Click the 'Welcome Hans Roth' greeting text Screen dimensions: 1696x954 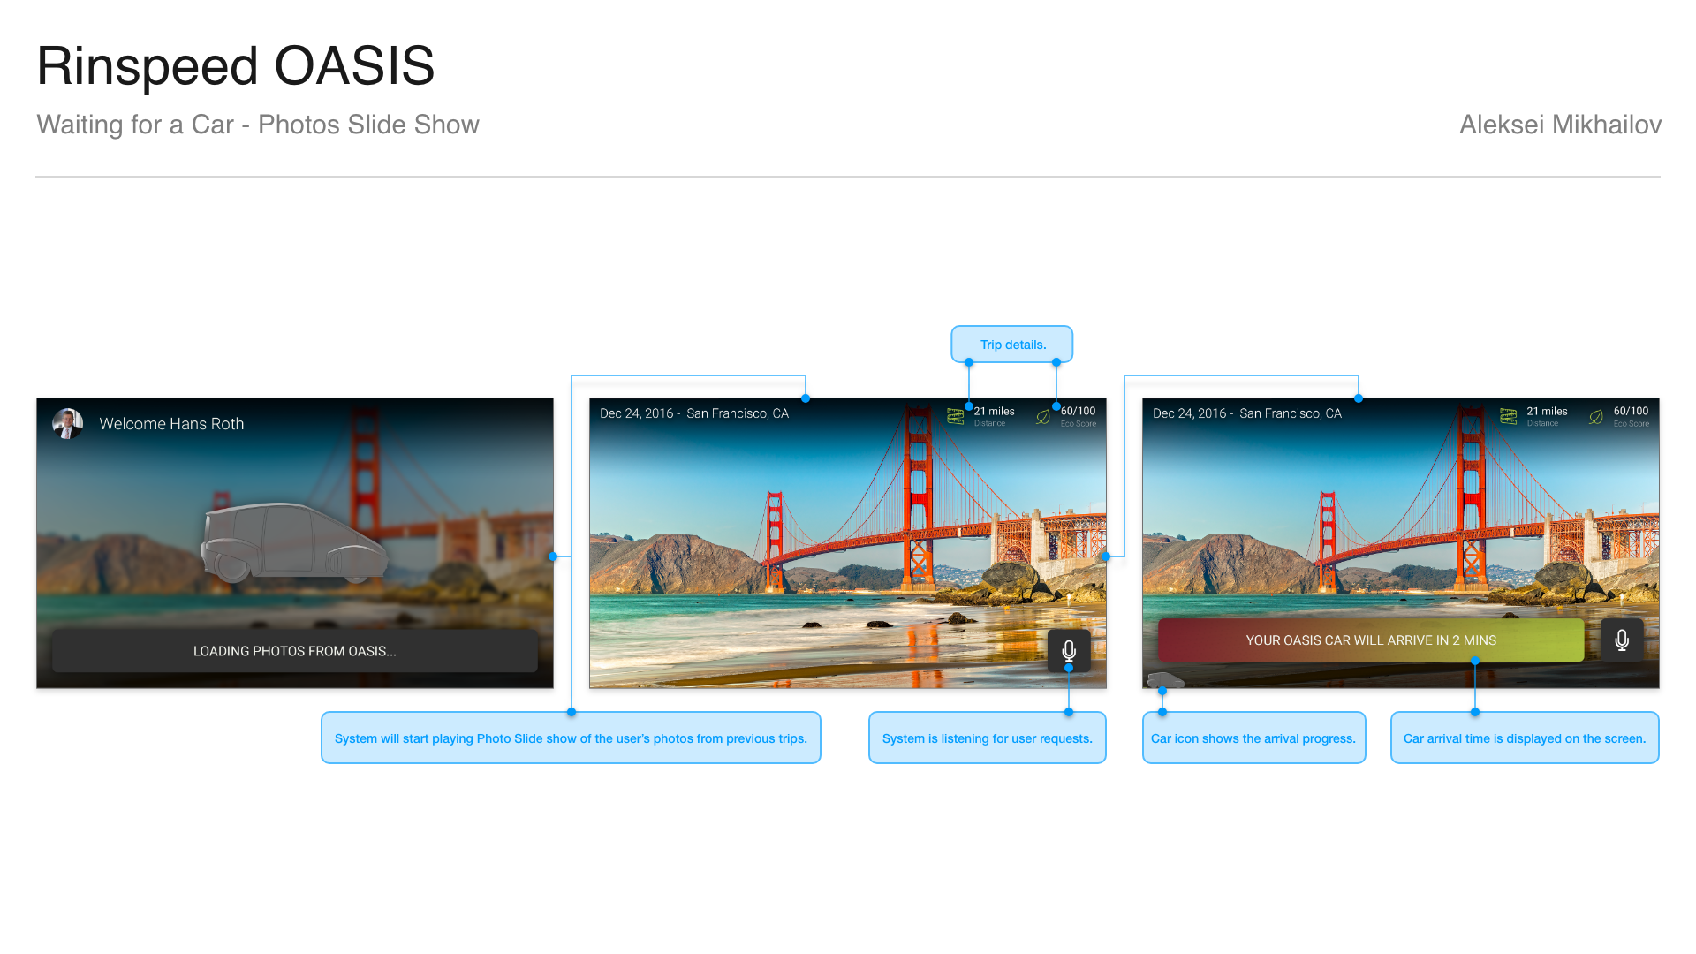pyautogui.click(x=171, y=424)
